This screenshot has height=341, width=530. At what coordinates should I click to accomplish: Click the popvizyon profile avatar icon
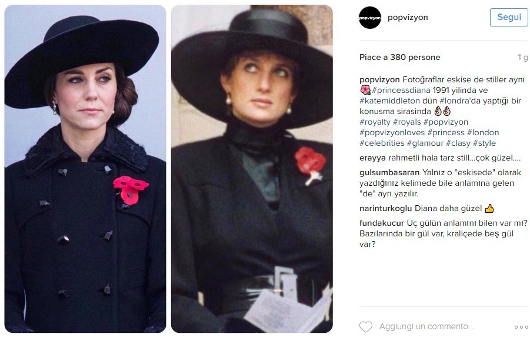tap(370, 18)
